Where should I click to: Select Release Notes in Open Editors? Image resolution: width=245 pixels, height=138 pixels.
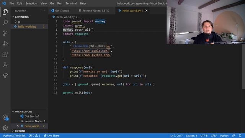click(36, 121)
